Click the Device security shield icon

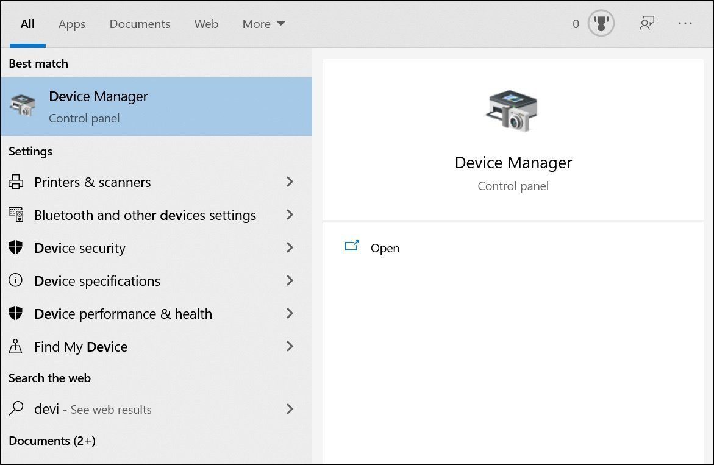15,247
